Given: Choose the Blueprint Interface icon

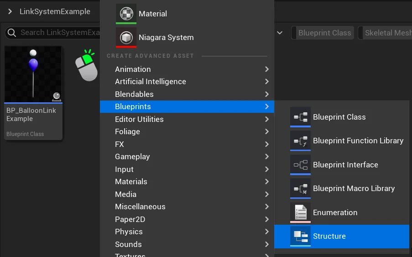Looking at the screenshot, I should point(300,165).
